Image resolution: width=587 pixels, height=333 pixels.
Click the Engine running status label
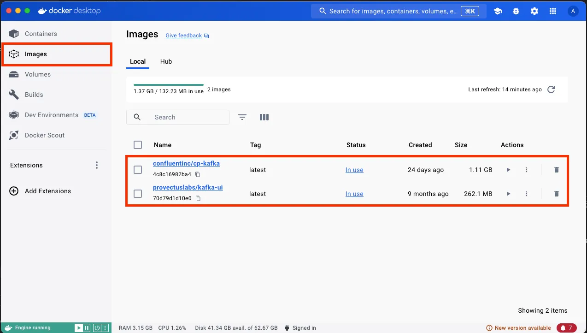[x=33, y=328]
